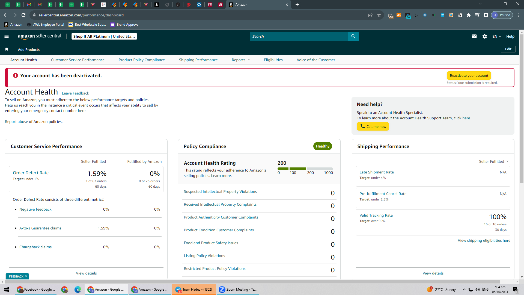Dismiss the FEEDBACK tag with its X
This screenshot has height=295, width=524.
26,276
